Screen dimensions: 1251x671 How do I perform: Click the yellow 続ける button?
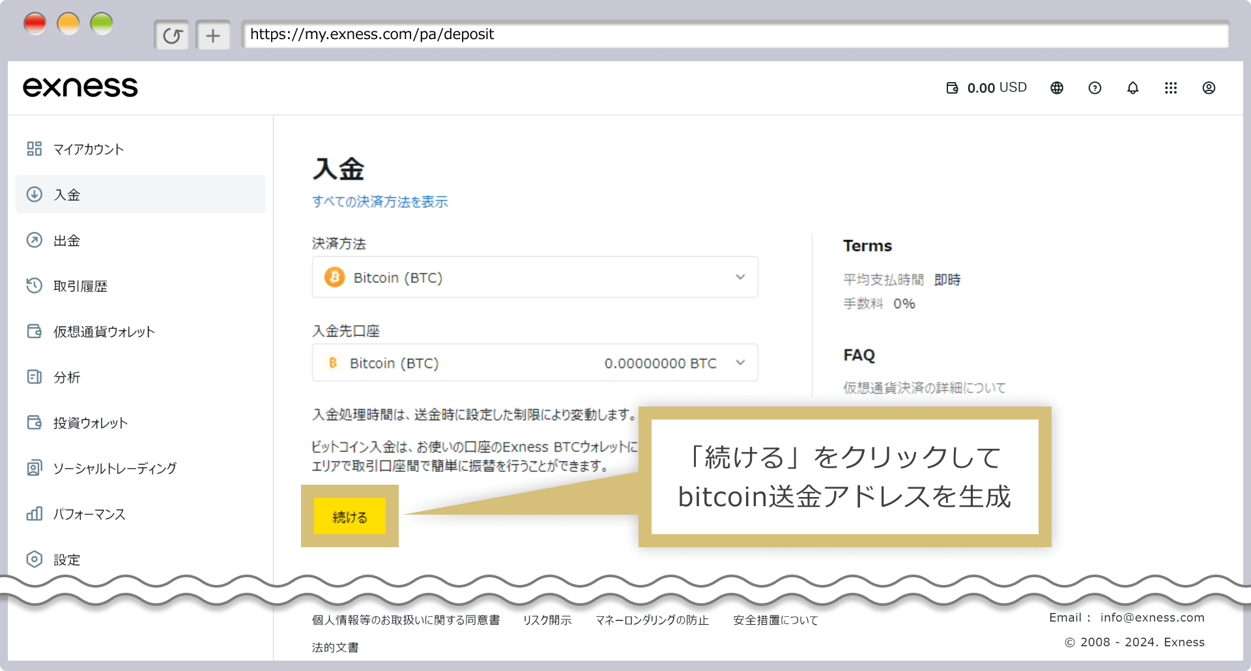click(350, 517)
